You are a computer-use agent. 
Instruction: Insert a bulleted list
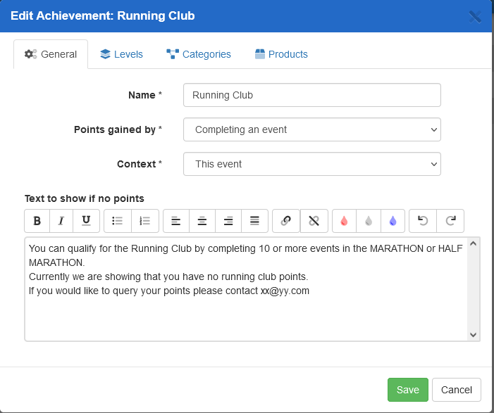pyautogui.click(x=118, y=221)
